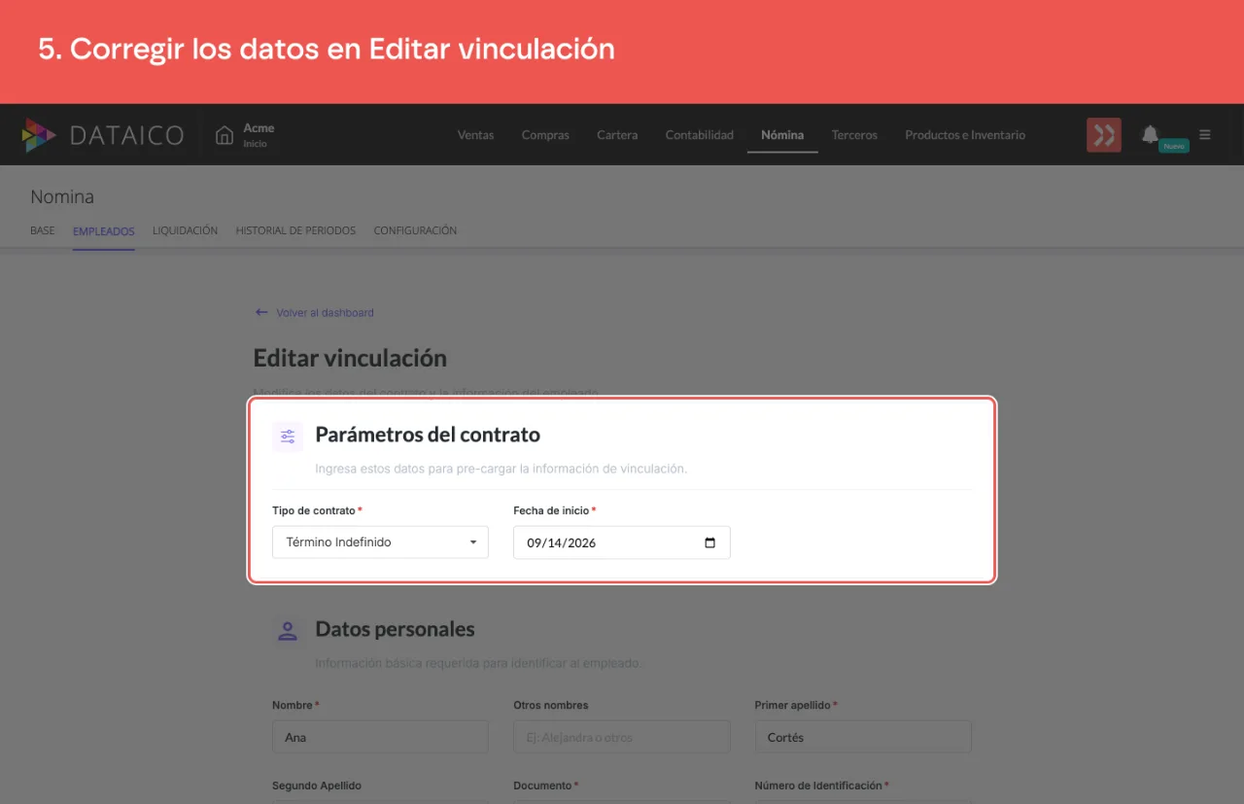Click the Fecha de inicio date field
The height and width of the screenshot is (804, 1244).
pos(621,542)
